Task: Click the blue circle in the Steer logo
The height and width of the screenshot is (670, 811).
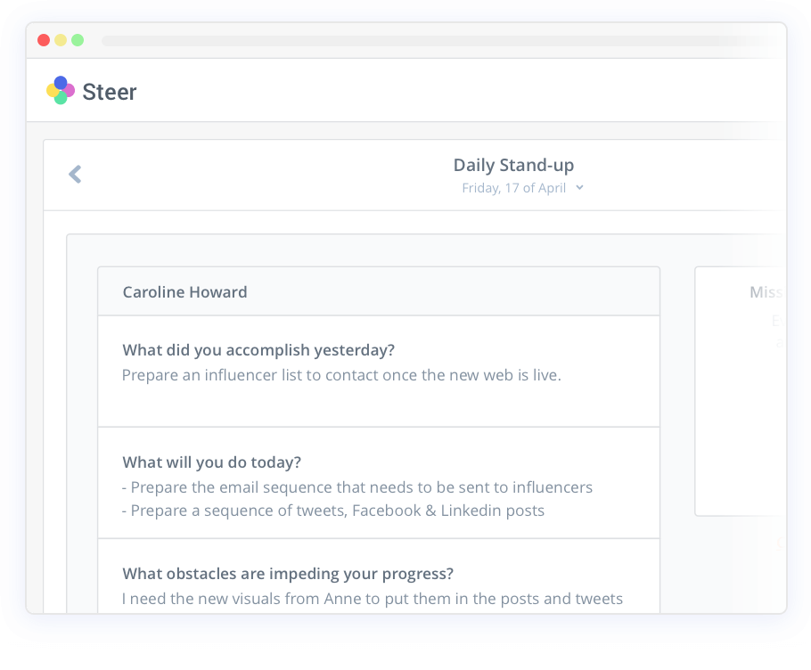Action: pyautogui.click(x=61, y=83)
